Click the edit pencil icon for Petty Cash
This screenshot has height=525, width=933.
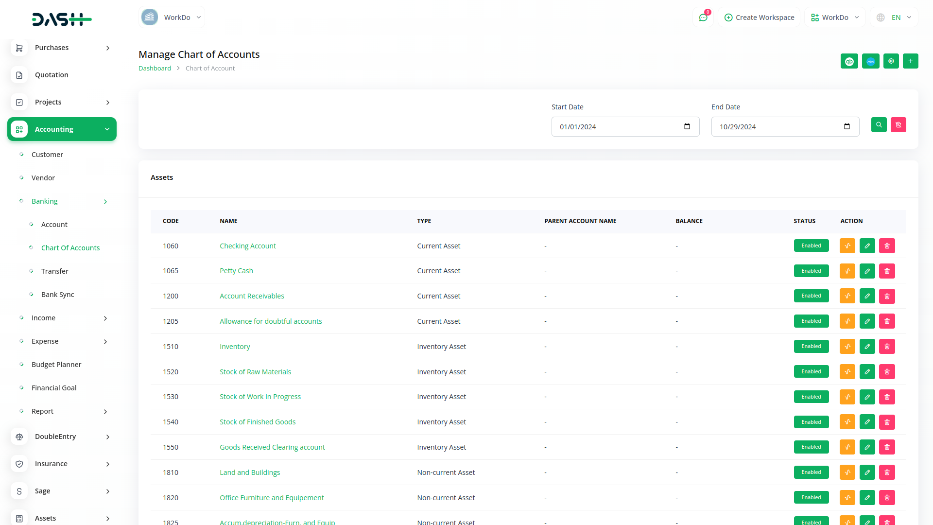coord(867,271)
